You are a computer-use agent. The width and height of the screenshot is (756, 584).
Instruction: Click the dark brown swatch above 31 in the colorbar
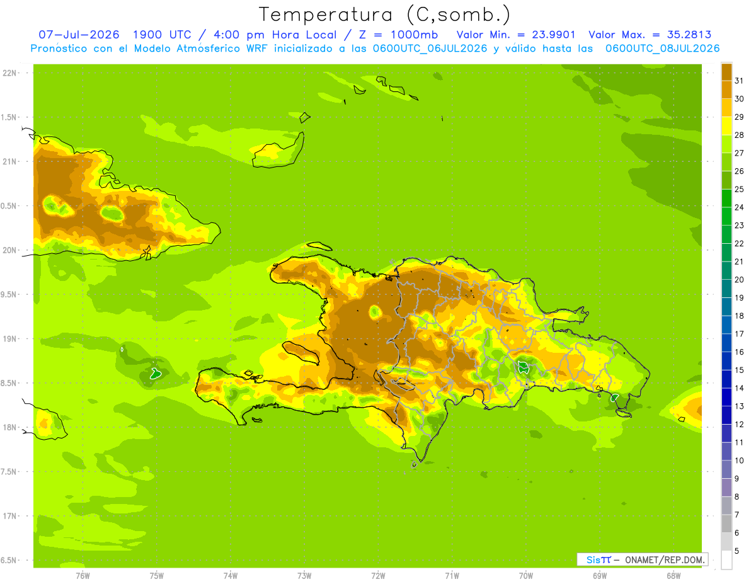[726, 72]
